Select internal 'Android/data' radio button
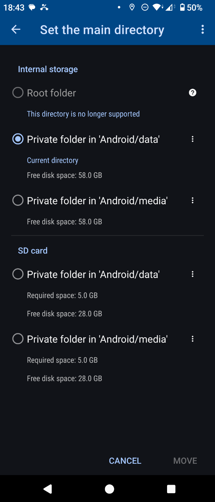This screenshot has height=502, width=215. pyautogui.click(x=18, y=139)
